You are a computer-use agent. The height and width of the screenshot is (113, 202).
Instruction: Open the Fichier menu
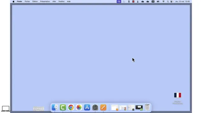coord(27,2)
